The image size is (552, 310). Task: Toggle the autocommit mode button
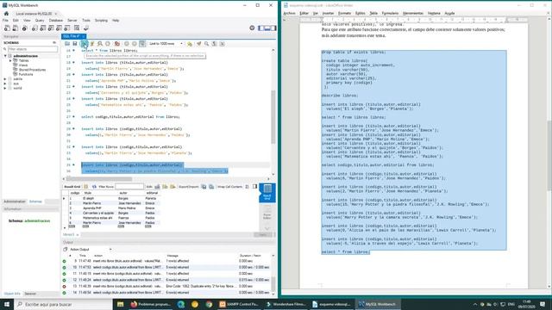tap(142, 44)
